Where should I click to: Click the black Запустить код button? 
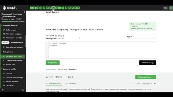pyautogui.click(x=148, y=63)
